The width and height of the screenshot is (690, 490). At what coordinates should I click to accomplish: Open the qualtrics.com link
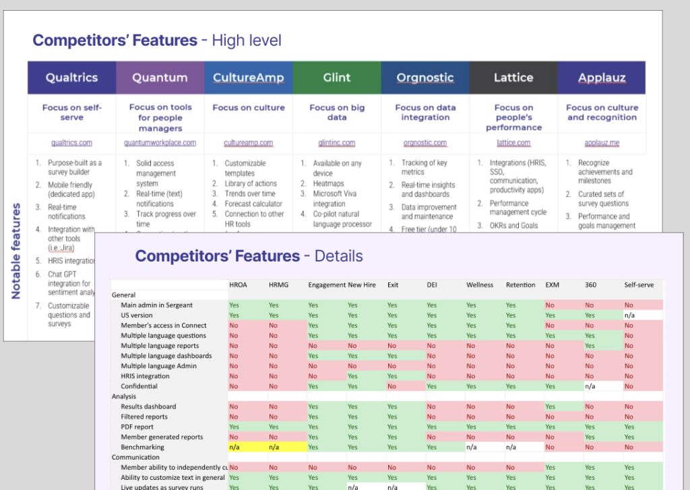(x=71, y=143)
